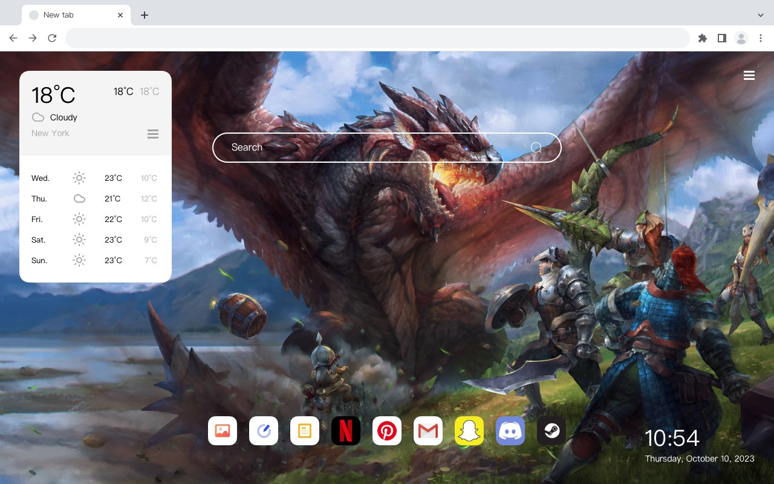Viewport: 774px width, 484px height.
Task: Open the Extensions puzzle icon
Action: 703,38
